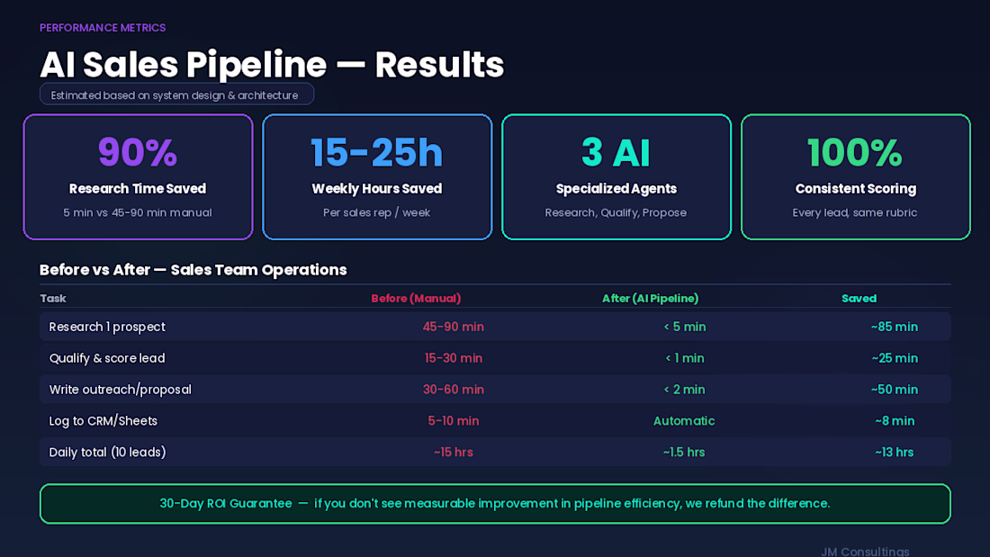Click the '~25 min' saved value
Screen dimensions: 990x557
894,358
